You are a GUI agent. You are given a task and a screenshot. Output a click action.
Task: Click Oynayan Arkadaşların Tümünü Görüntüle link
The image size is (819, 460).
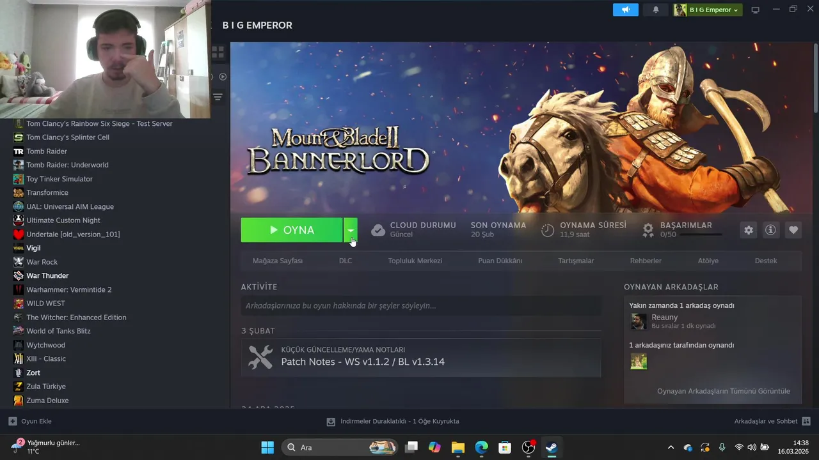click(x=724, y=391)
